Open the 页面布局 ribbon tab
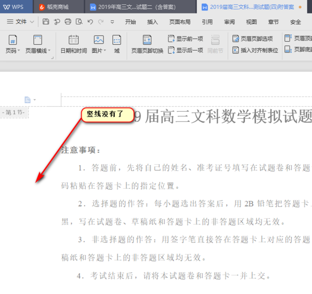 [180, 22]
